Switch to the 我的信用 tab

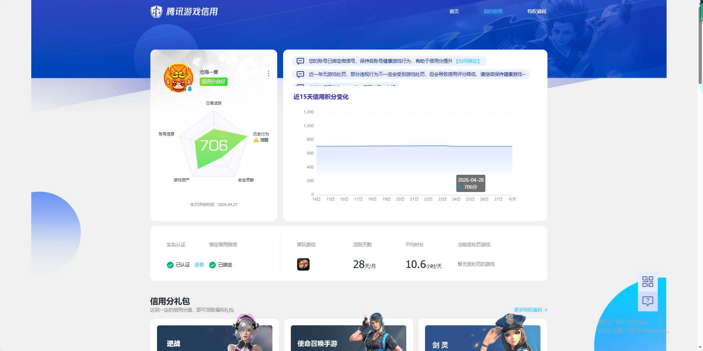[493, 11]
